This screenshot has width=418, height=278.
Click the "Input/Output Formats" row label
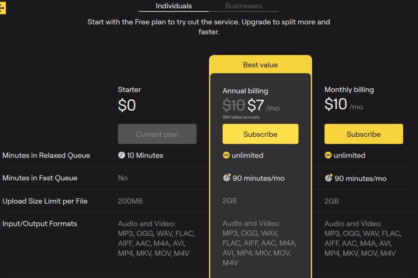(x=40, y=223)
